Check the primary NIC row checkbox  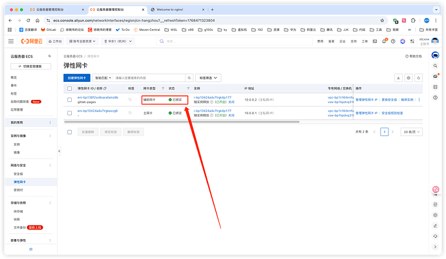coord(70,113)
